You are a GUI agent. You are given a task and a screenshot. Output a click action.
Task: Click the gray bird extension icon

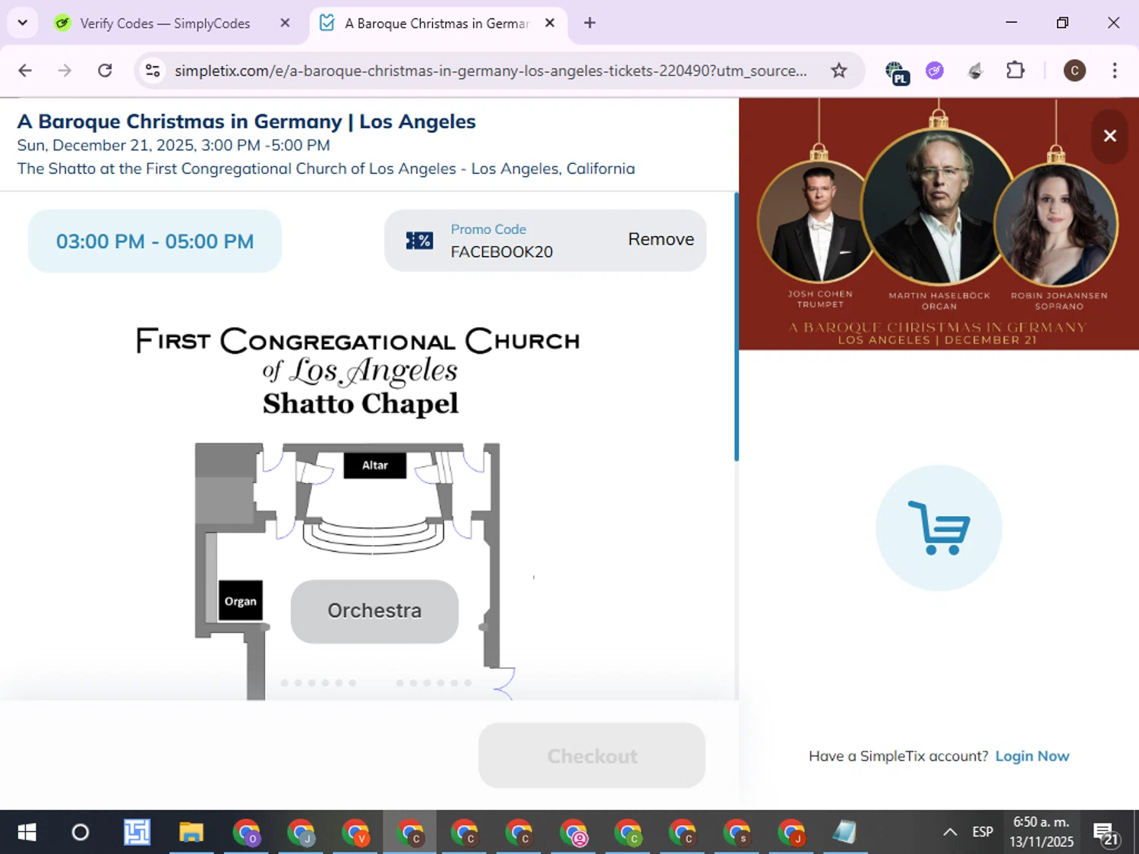click(975, 71)
